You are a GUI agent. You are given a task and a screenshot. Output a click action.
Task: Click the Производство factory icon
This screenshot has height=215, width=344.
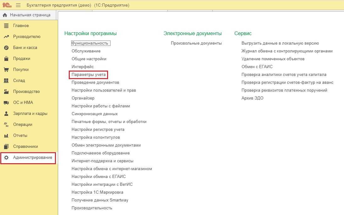(x=6, y=91)
